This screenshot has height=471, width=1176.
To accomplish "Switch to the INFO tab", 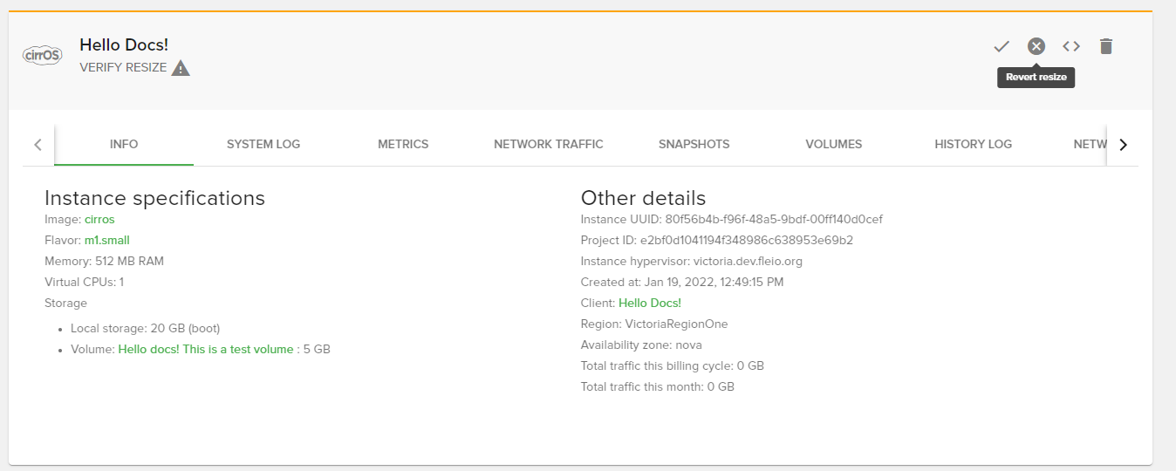I will tap(124, 144).
